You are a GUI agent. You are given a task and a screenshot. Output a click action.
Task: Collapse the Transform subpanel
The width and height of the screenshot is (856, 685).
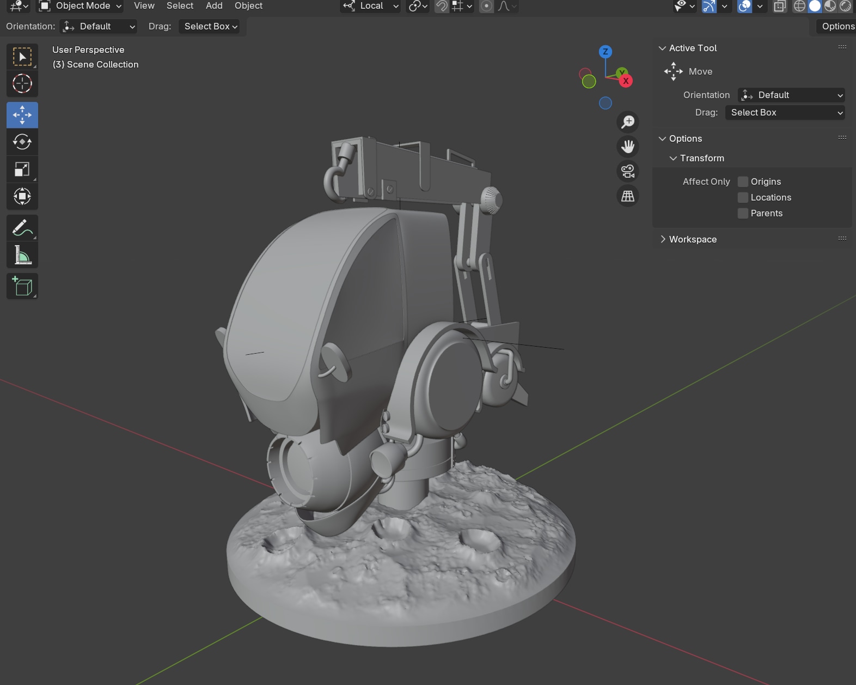(x=674, y=158)
